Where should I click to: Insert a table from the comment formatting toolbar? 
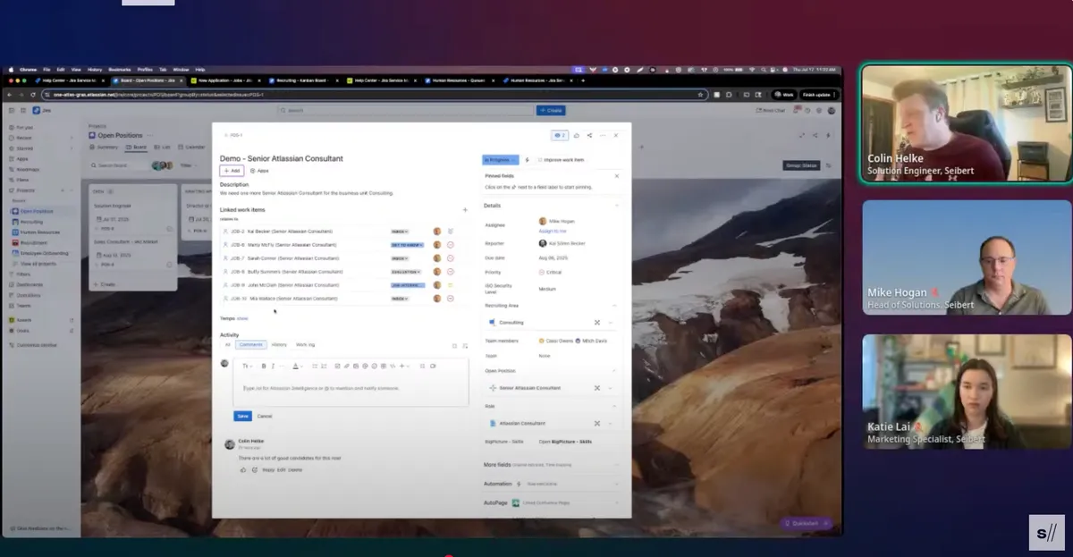tap(384, 365)
